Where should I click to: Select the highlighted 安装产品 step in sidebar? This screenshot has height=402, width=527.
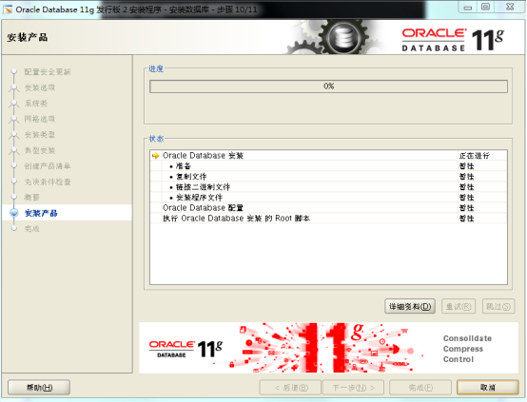point(41,213)
